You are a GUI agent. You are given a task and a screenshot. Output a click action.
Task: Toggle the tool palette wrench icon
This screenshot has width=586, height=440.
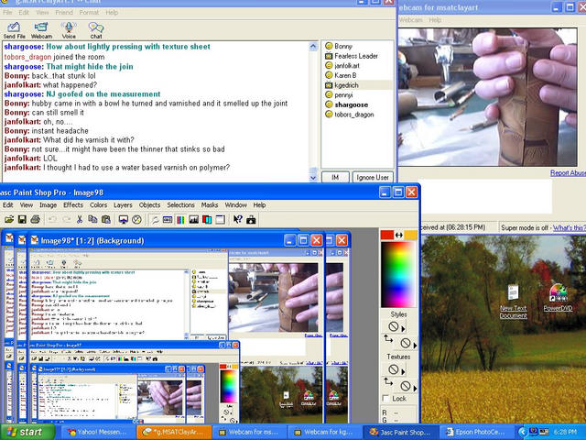pos(155,220)
